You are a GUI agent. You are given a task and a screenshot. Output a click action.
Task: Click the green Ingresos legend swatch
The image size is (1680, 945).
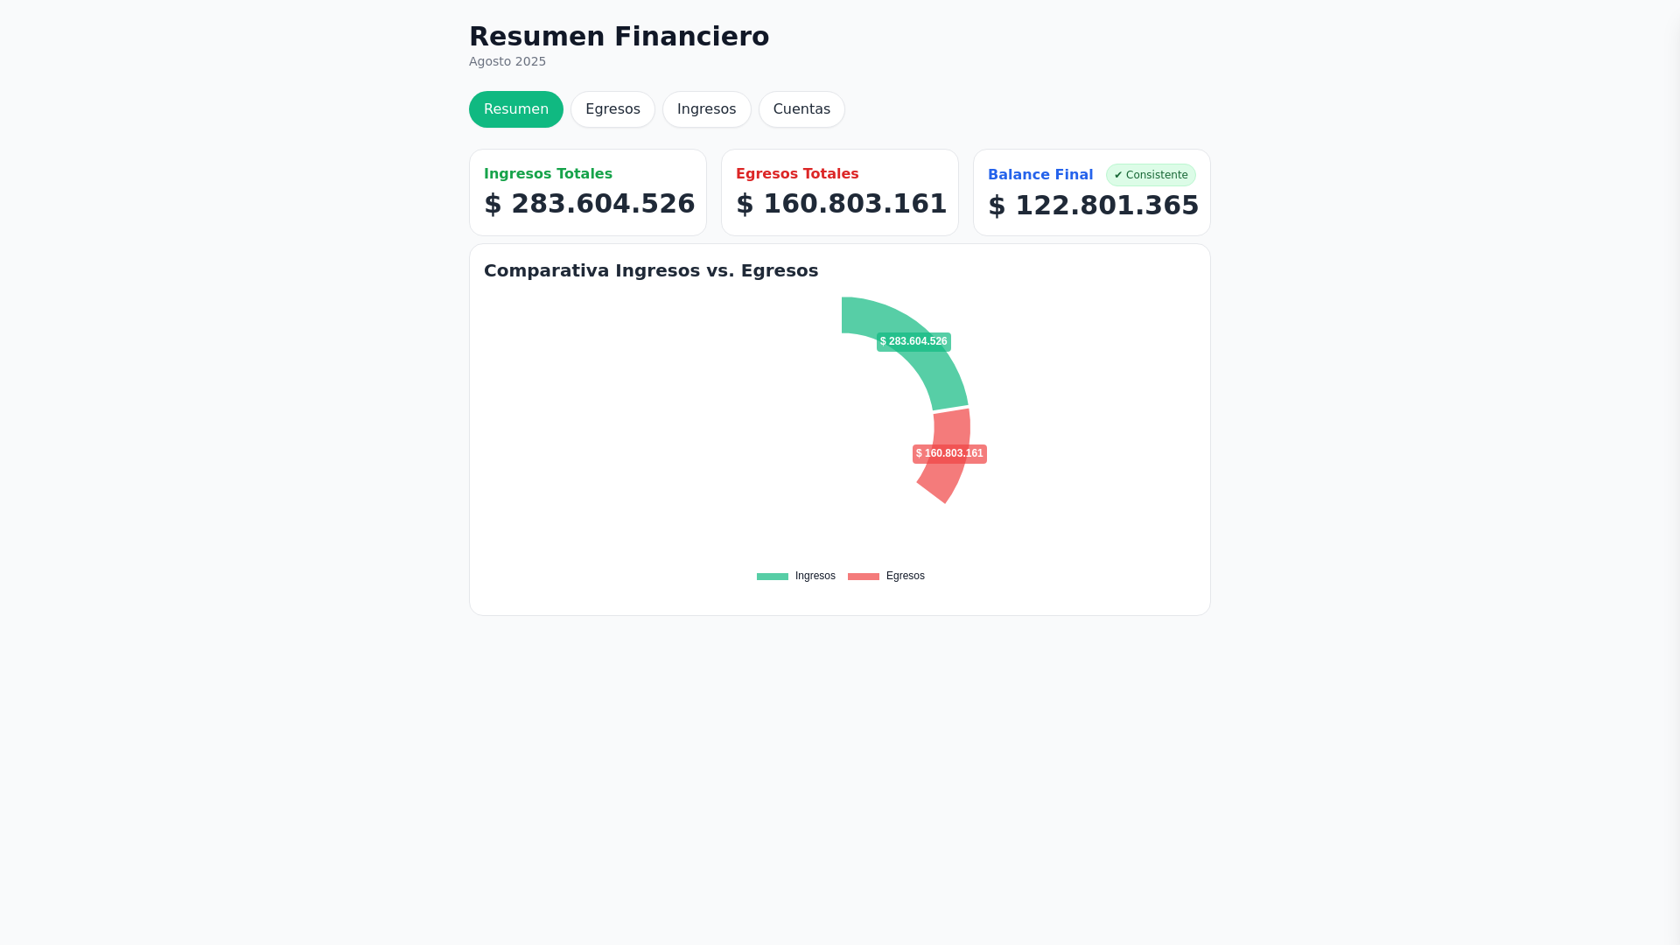[x=773, y=577]
